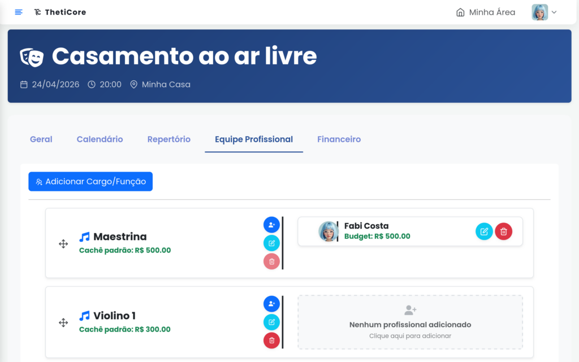The image size is (579, 362).
Task: Select the Equipe Profissional tab
Action: point(254,139)
